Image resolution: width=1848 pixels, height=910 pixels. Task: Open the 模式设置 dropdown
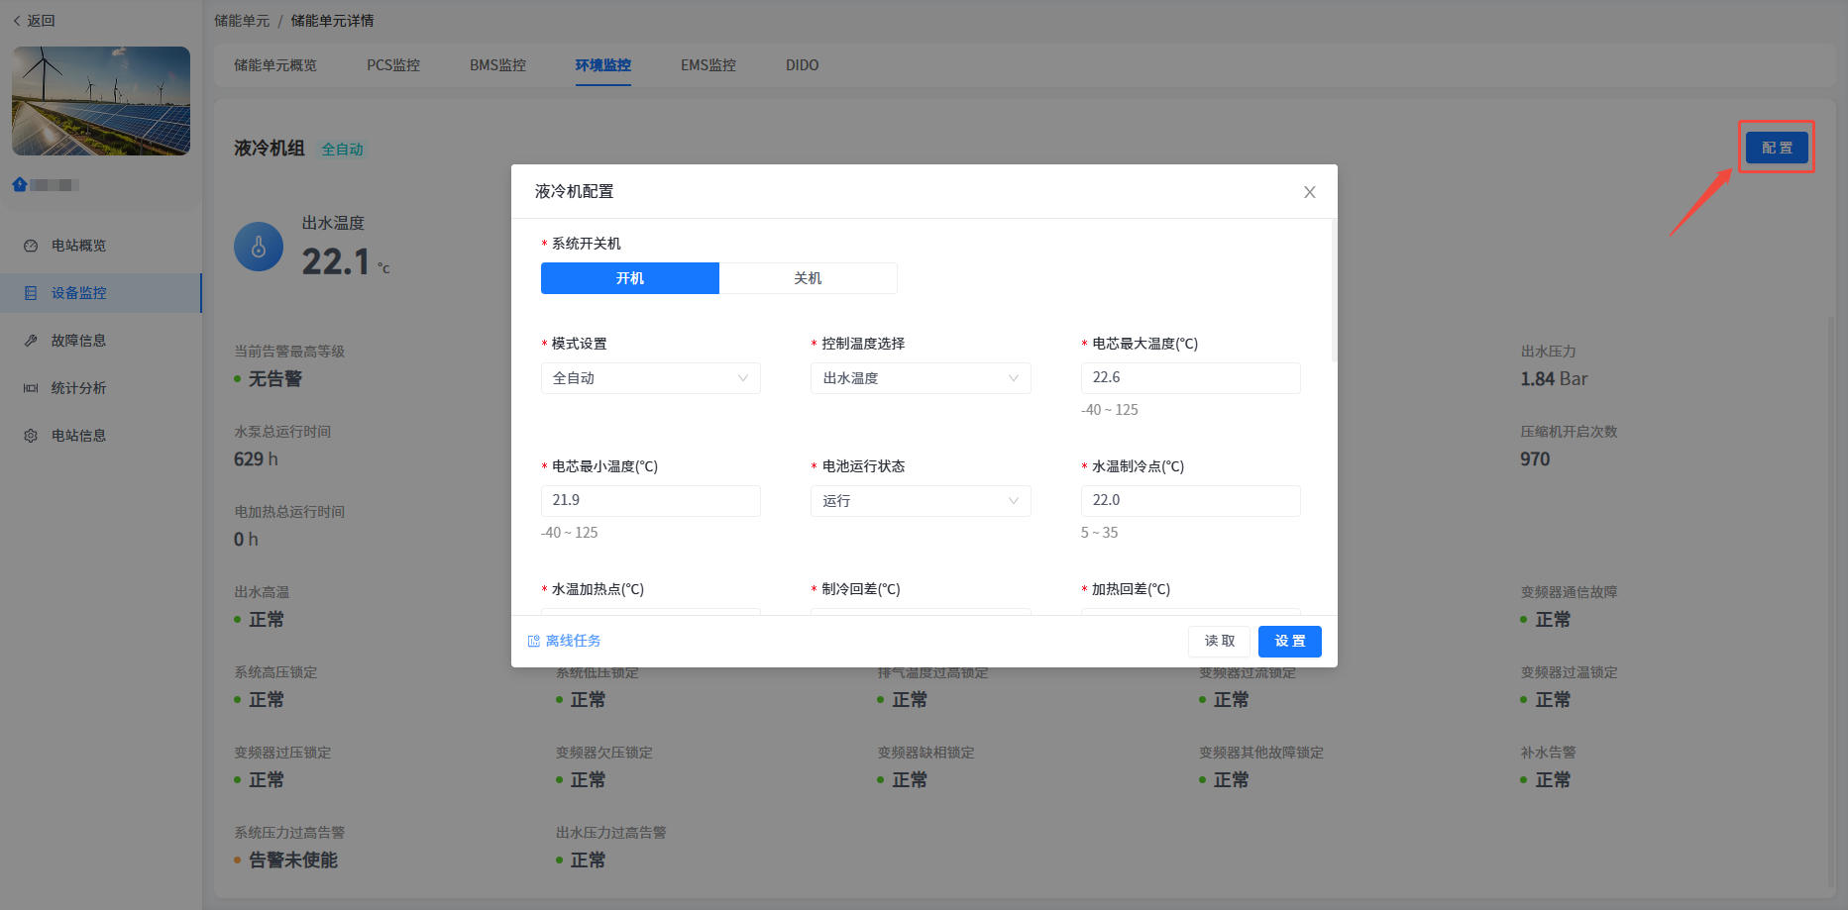[x=650, y=378]
